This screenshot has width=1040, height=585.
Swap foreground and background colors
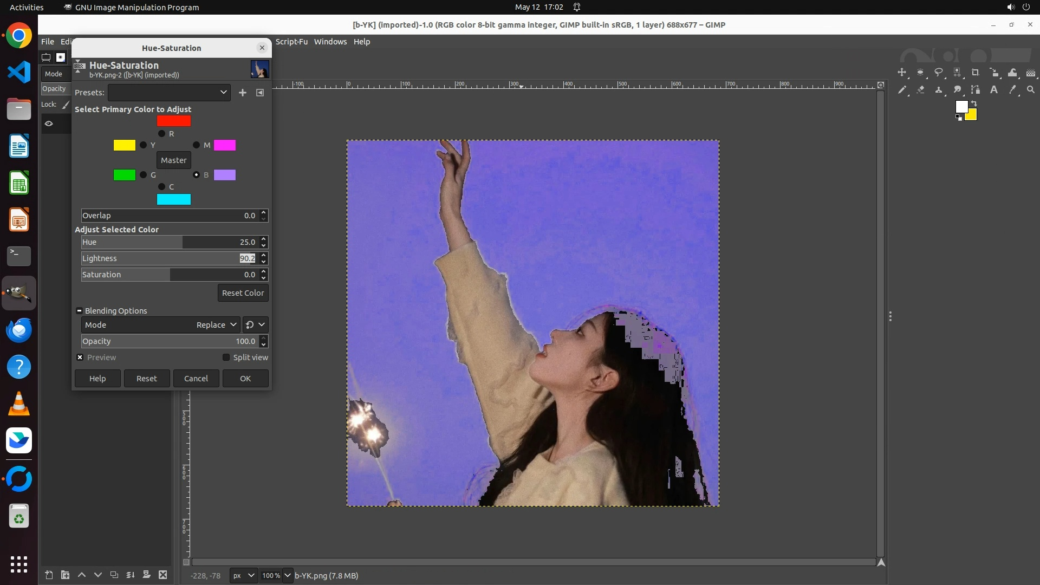click(974, 103)
